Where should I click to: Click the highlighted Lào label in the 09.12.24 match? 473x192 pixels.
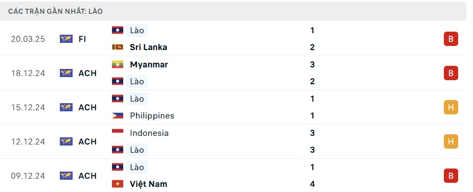point(137,167)
